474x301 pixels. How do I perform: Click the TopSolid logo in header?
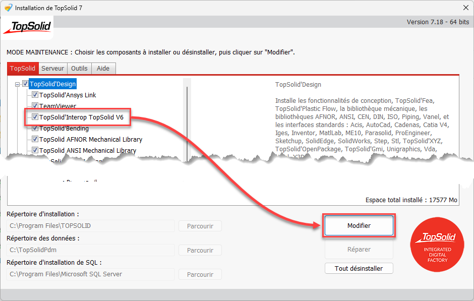pyautogui.click(x=28, y=27)
